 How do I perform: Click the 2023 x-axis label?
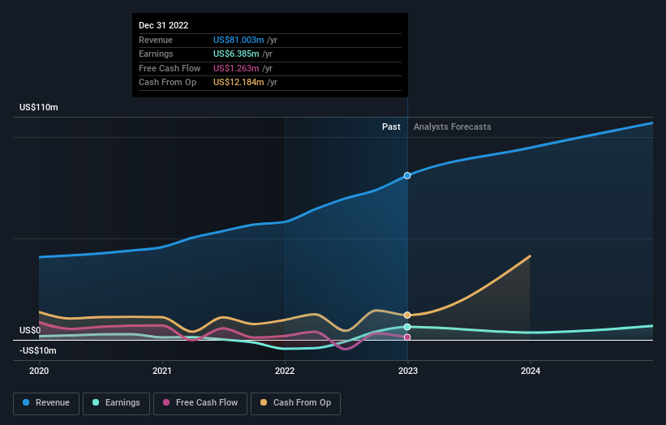point(408,371)
